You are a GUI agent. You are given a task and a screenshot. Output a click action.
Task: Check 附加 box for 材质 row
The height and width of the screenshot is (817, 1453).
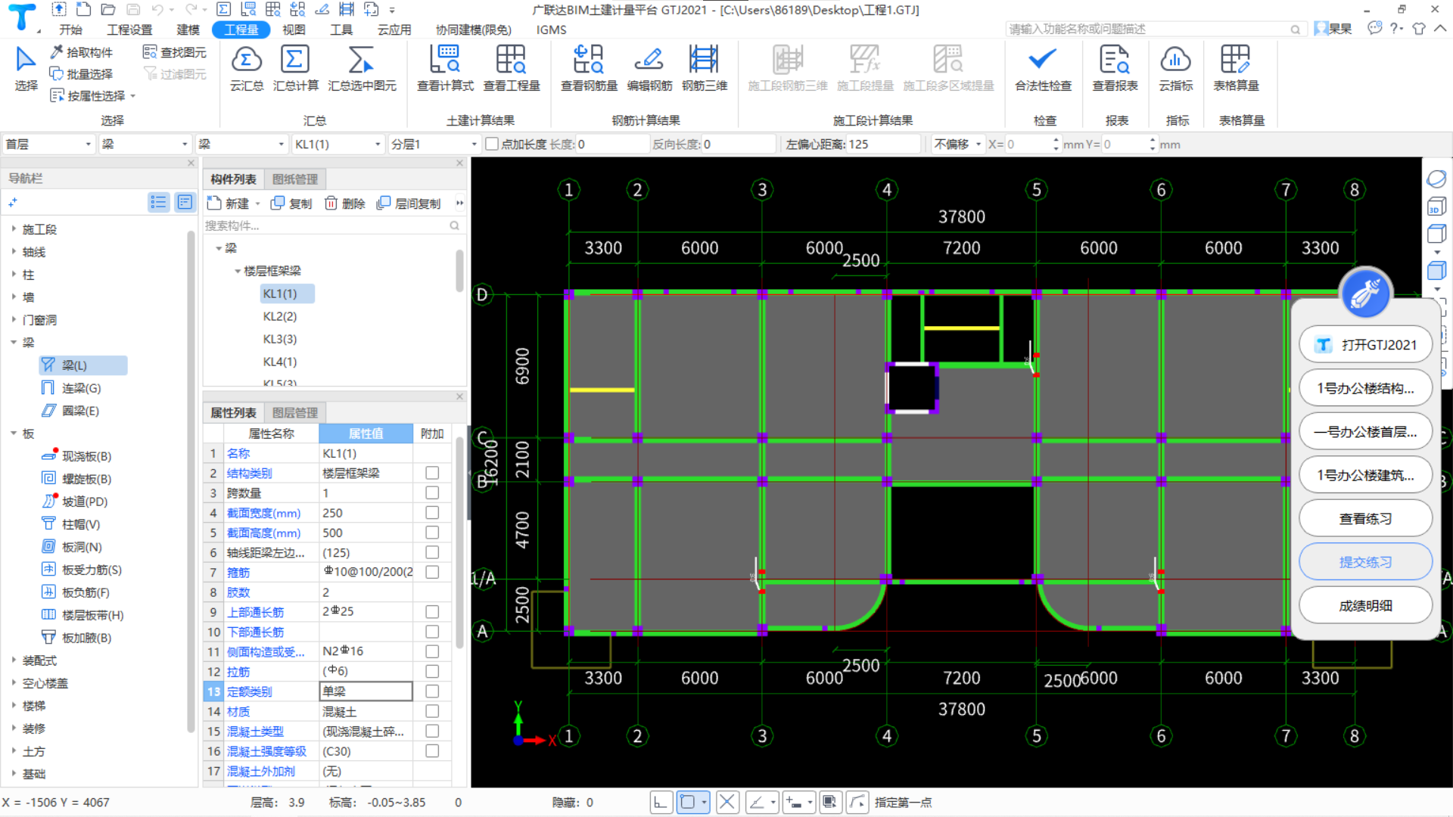[x=432, y=711]
